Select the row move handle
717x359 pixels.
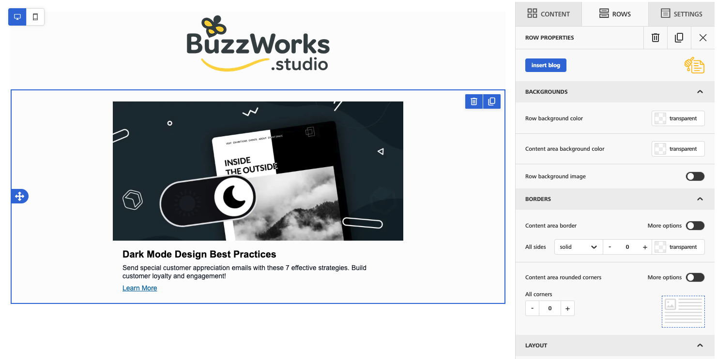click(19, 196)
